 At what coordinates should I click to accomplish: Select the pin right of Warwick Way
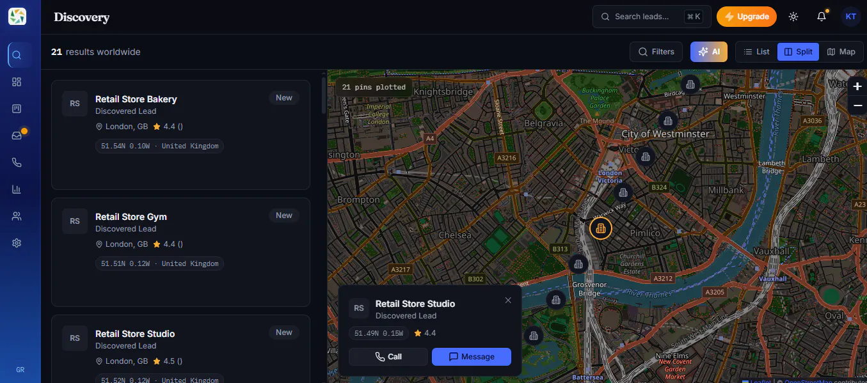(623, 192)
